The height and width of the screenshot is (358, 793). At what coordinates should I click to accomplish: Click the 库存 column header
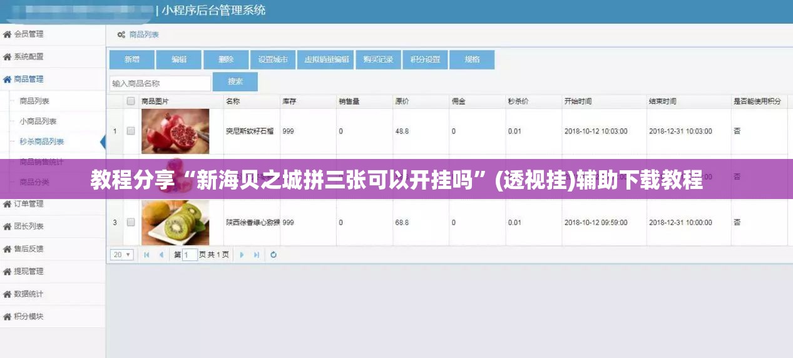(x=289, y=101)
